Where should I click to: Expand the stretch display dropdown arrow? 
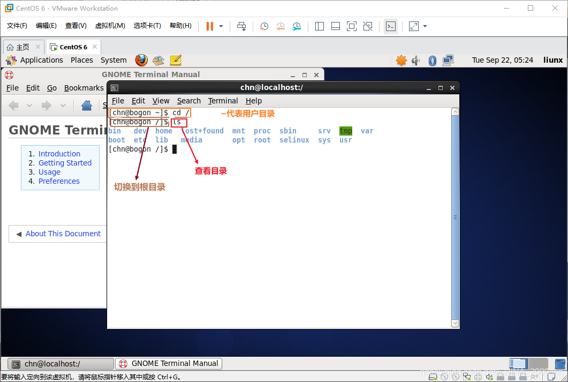pyautogui.click(x=425, y=26)
